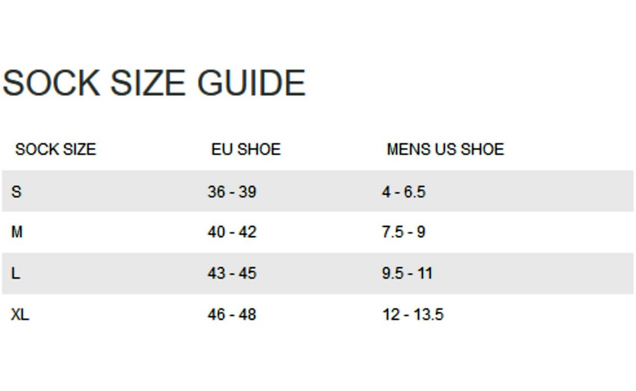Select EU shoe range 40 - 42
Image resolution: width=636 pixels, height=391 pixels.
tap(232, 232)
